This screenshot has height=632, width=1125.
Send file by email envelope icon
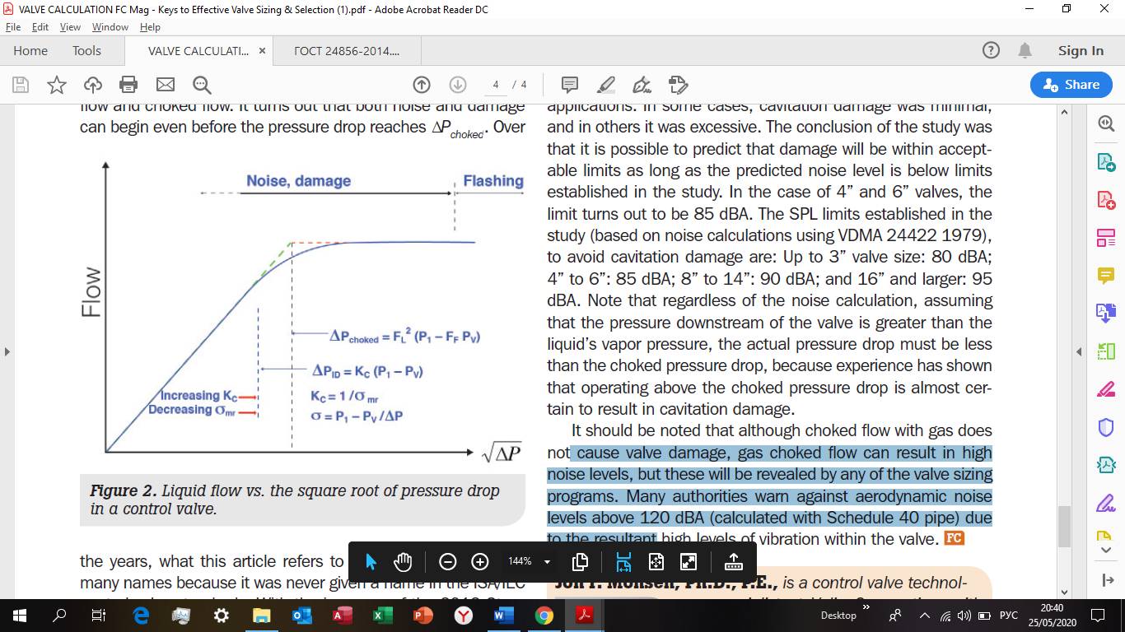click(x=166, y=85)
